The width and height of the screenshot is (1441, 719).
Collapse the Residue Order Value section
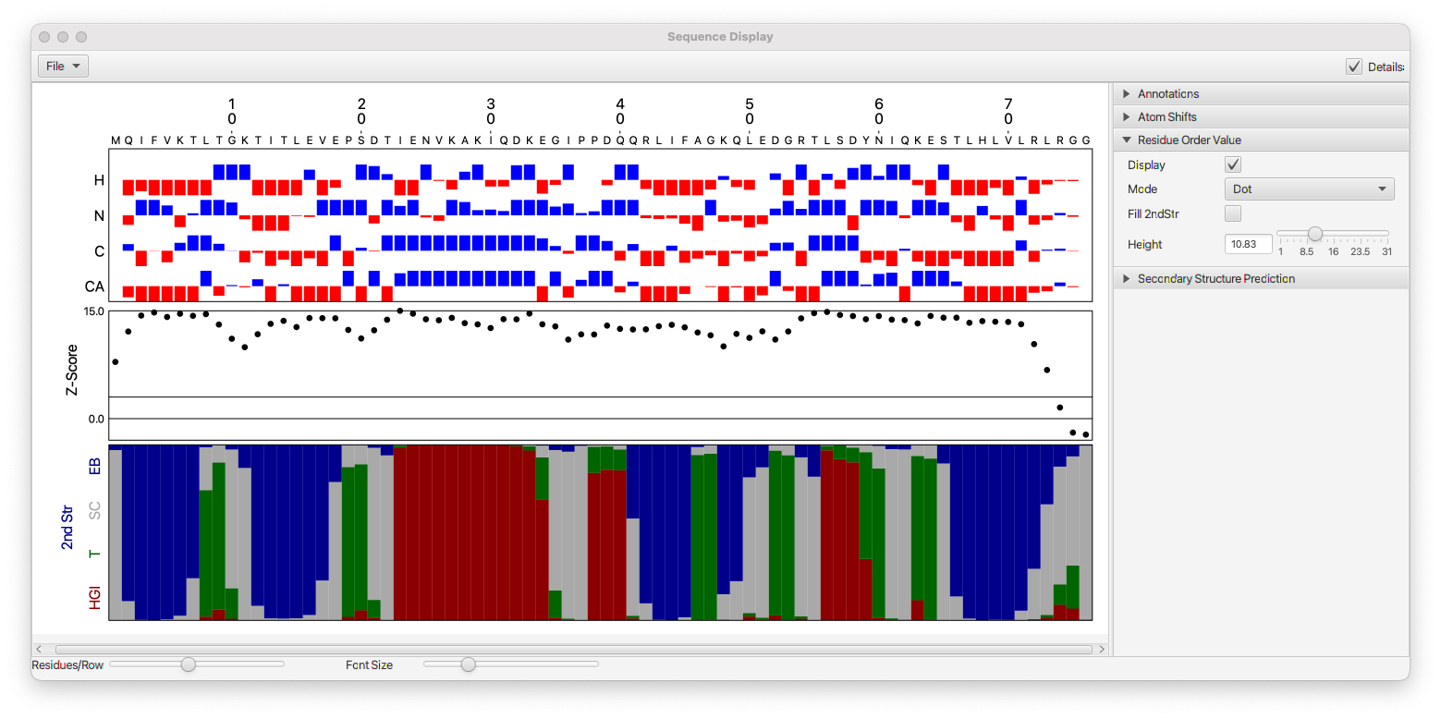click(1261, 140)
